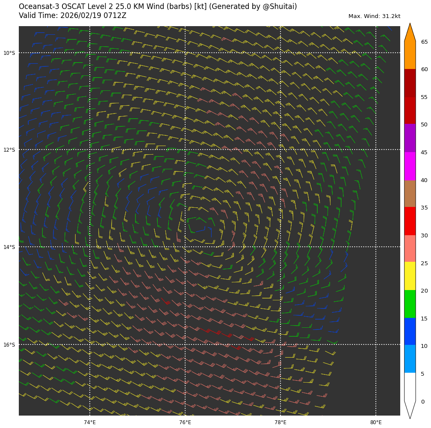Image resolution: width=431 pixels, height=428 pixels.
Task: Click the dark red 55–60 kt segment
Action: coord(410,83)
